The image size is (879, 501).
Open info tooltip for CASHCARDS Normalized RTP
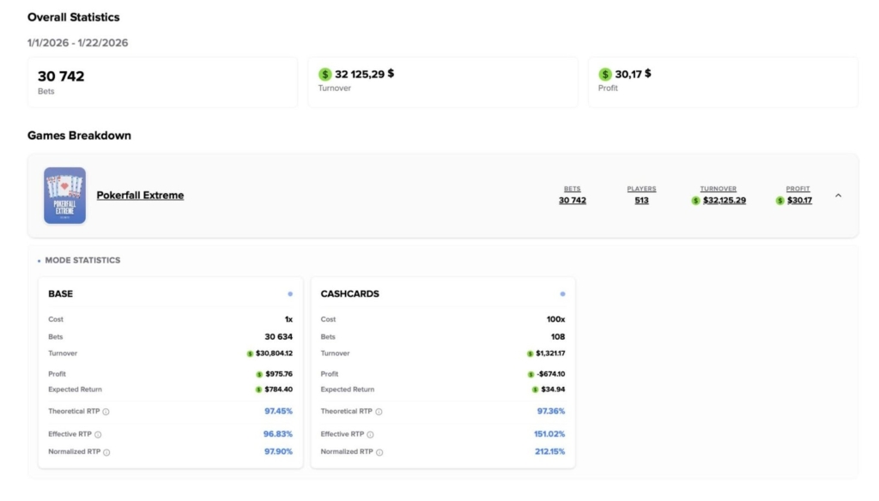tap(379, 452)
